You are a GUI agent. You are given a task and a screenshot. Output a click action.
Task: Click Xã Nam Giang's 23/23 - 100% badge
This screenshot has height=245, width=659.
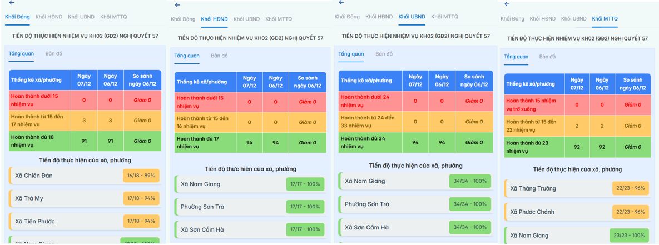[630, 236]
